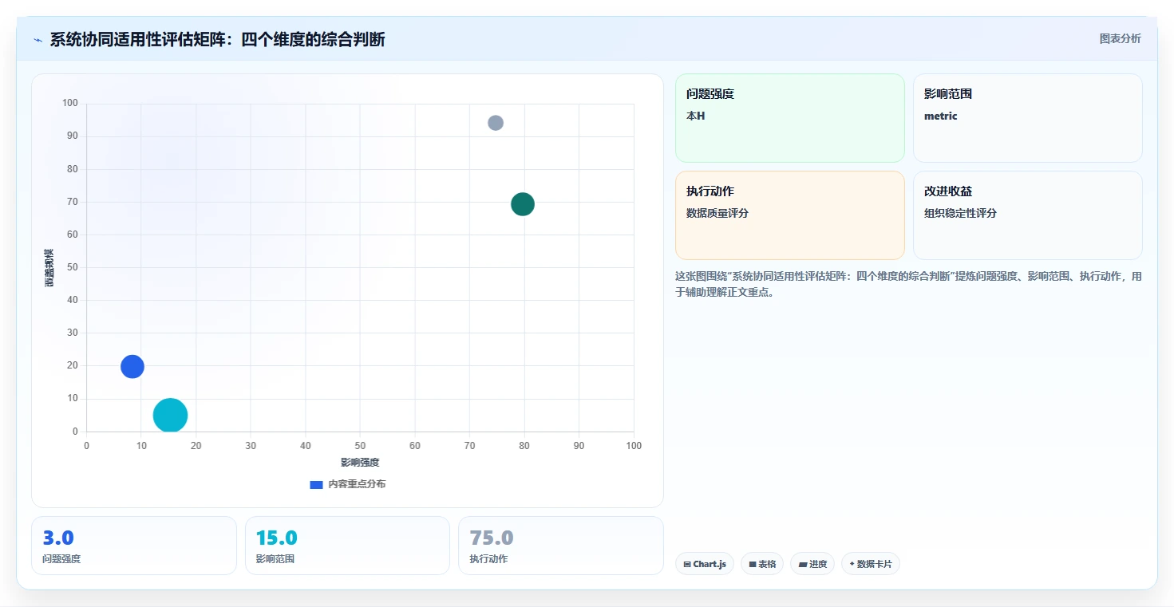Open the 问题强度 card with 本H
The height and width of the screenshot is (607, 1174).
789,118
